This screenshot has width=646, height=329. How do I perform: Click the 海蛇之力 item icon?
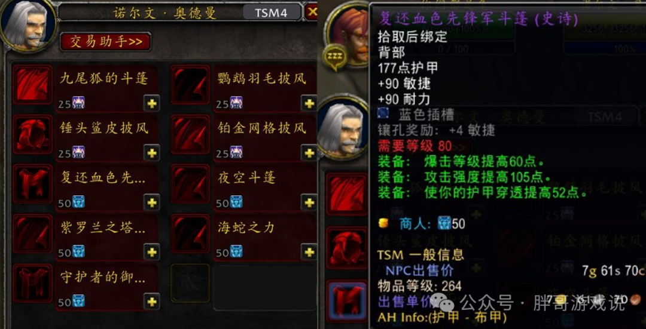pos(190,234)
